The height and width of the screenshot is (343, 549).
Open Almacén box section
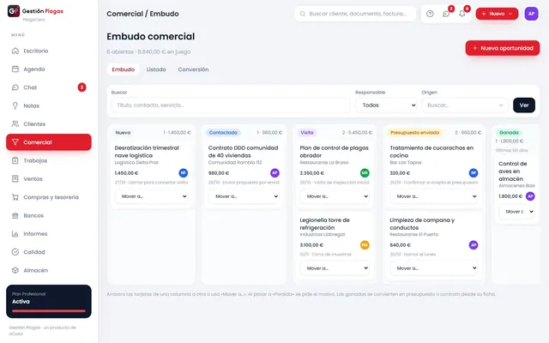point(49,270)
